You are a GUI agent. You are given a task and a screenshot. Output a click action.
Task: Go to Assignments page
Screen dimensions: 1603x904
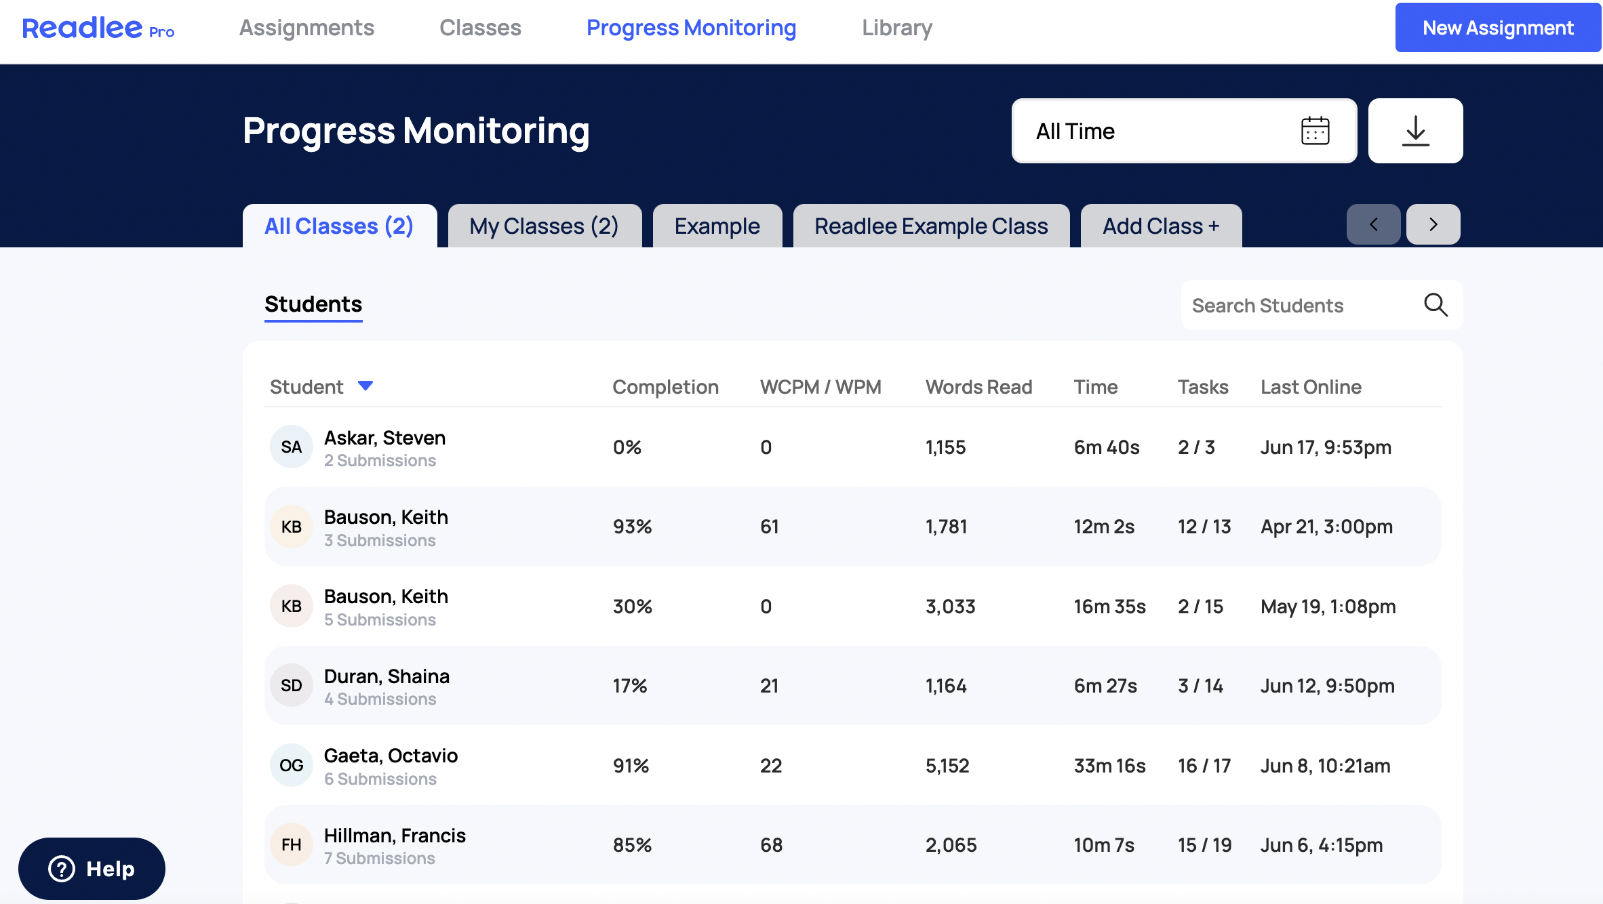pyautogui.click(x=306, y=28)
